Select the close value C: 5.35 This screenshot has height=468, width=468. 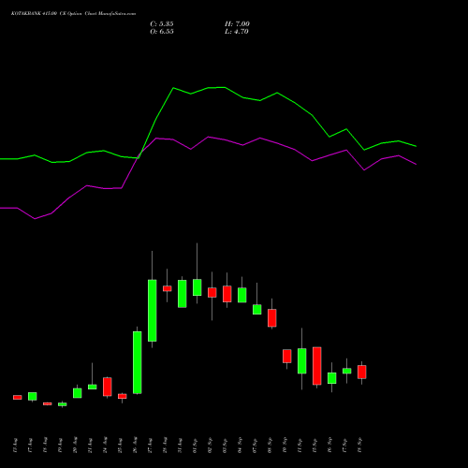[x=162, y=24]
